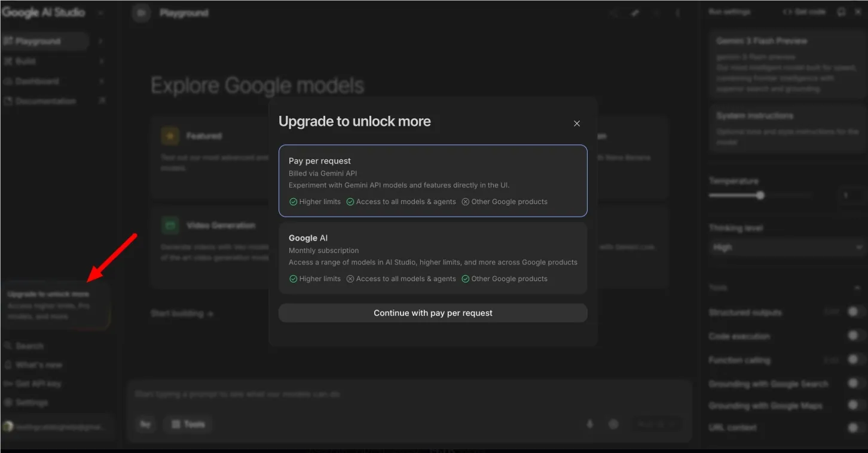Screen dimensions: 868x453
Task: Open the Get API key section
Action: pos(37,384)
